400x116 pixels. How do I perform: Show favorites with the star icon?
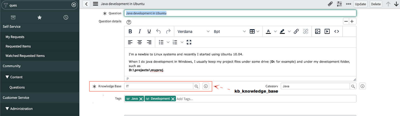[x=39, y=17]
